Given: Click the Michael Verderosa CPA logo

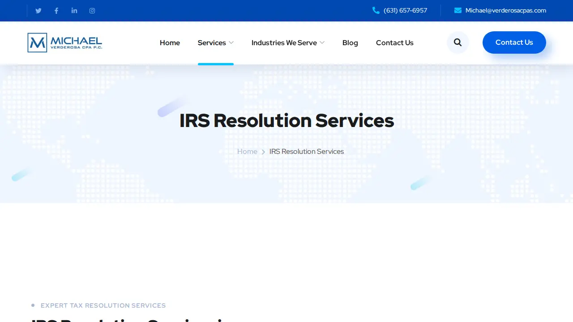Looking at the screenshot, I should click(65, 42).
